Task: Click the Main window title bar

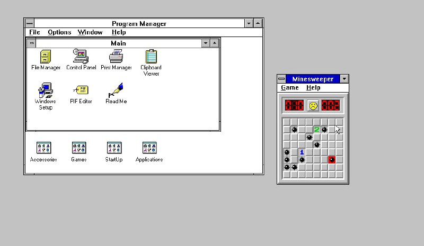Action: click(118, 43)
